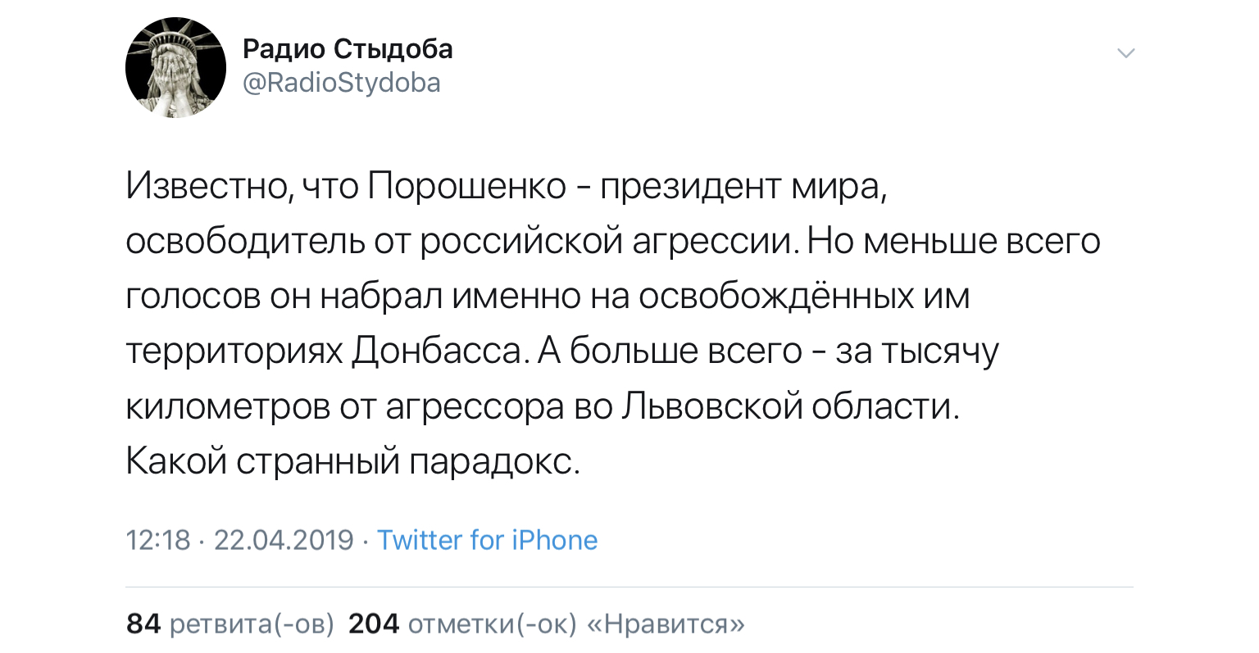Image resolution: width=1259 pixels, height=653 pixels.
Task: Click the word освобождённых in the tweet
Action: click(775, 297)
